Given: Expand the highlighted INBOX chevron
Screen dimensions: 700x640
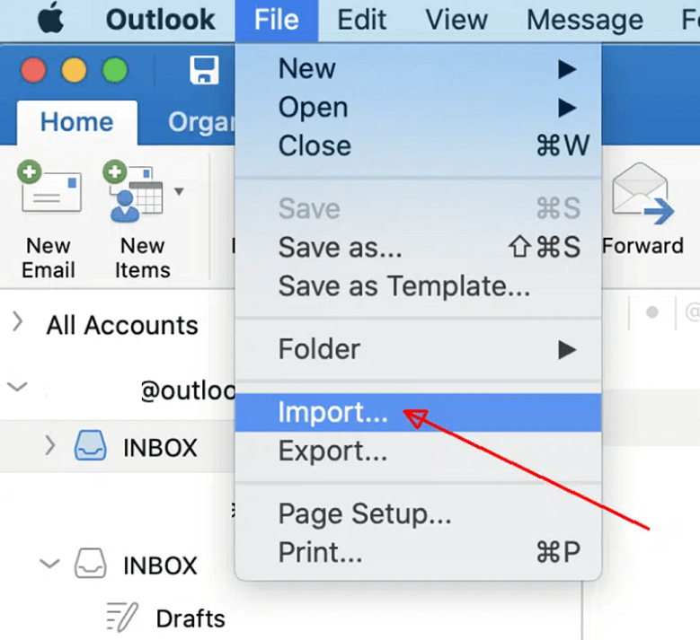Looking at the screenshot, I should click(x=50, y=445).
